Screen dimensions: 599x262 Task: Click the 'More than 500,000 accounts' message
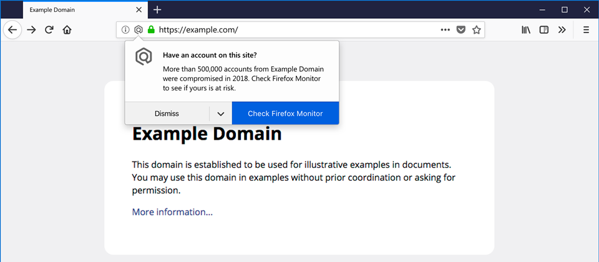point(243,79)
